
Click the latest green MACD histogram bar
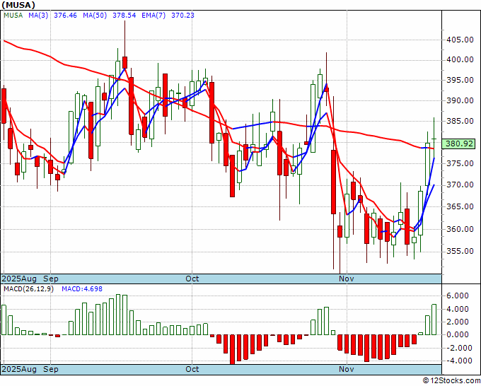(434, 320)
